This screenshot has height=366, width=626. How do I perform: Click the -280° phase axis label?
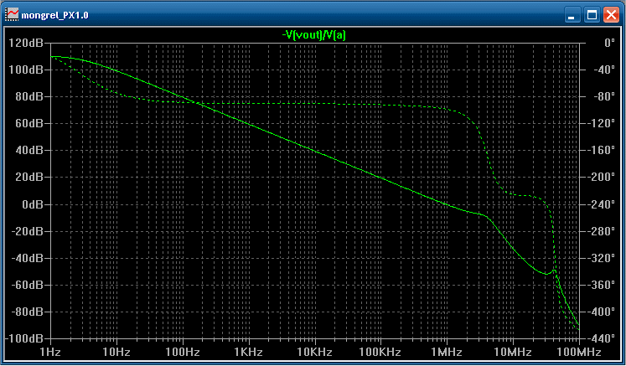click(600, 231)
